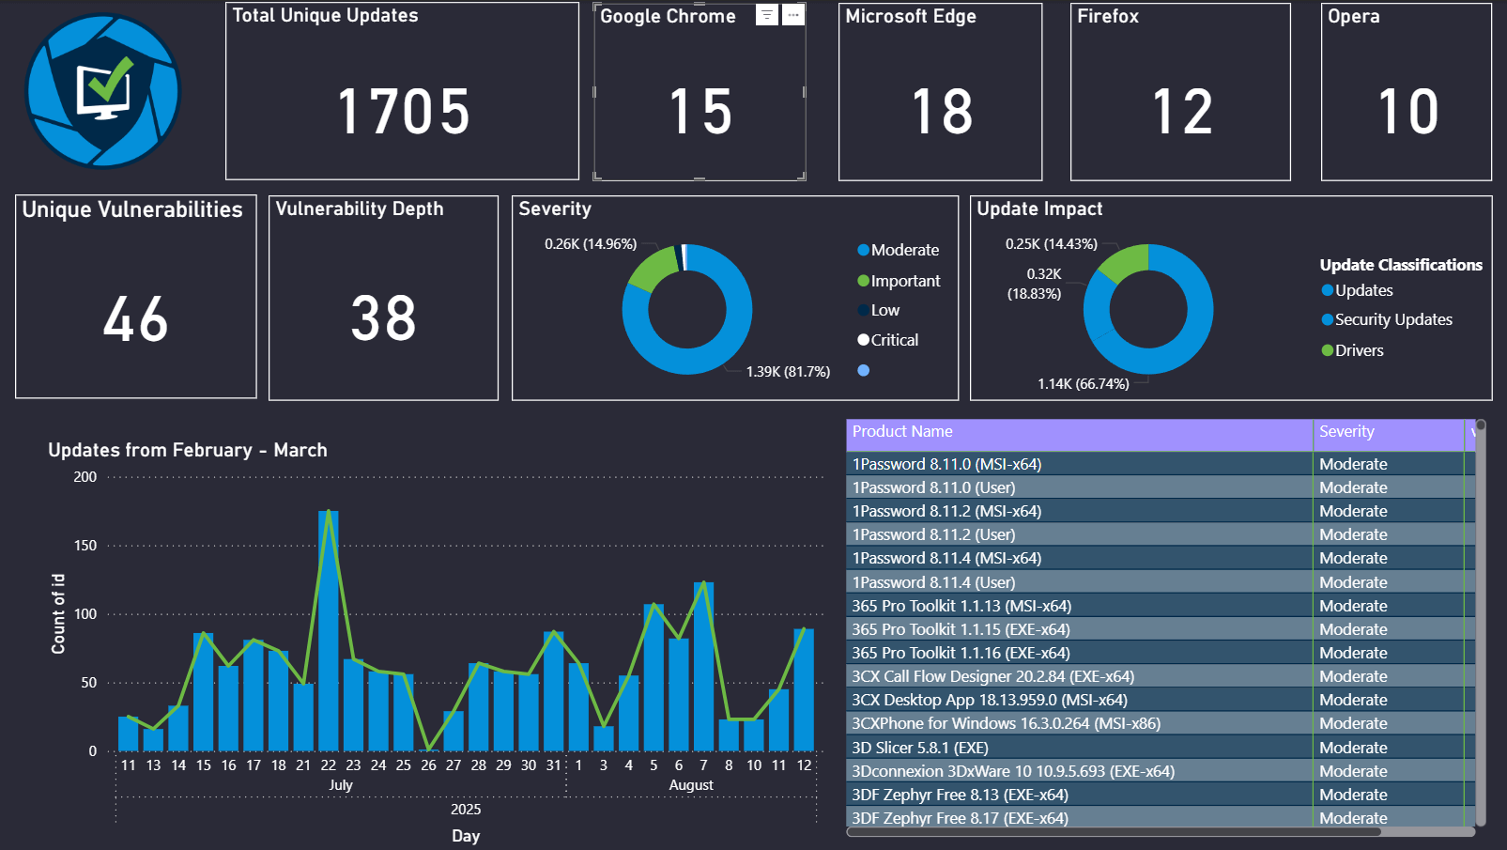The width and height of the screenshot is (1507, 850).
Task: Select row 3CX Call Flow Designer 20.2.84
Action: pyautogui.click(x=1161, y=676)
